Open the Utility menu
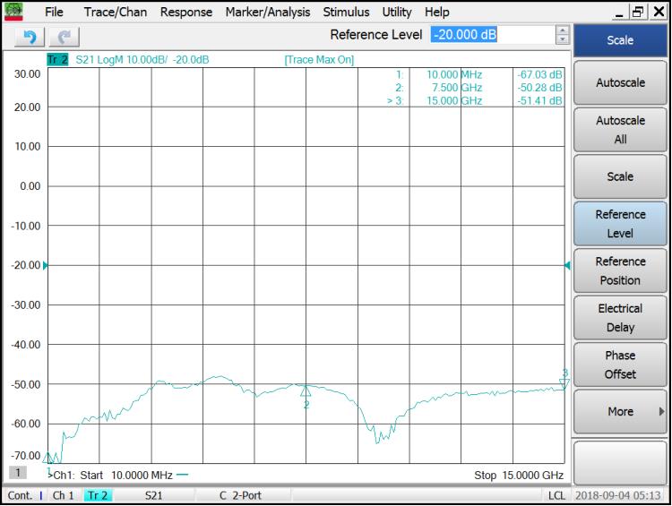The image size is (672, 506). (397, 12)
